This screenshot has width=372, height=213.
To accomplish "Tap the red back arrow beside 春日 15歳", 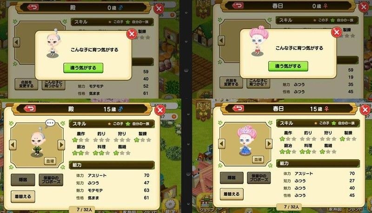I will pos(238,108).
